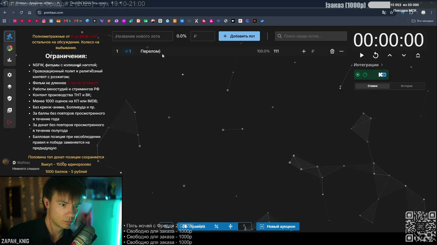Open the browser tab search dropdown

[4, 3]
